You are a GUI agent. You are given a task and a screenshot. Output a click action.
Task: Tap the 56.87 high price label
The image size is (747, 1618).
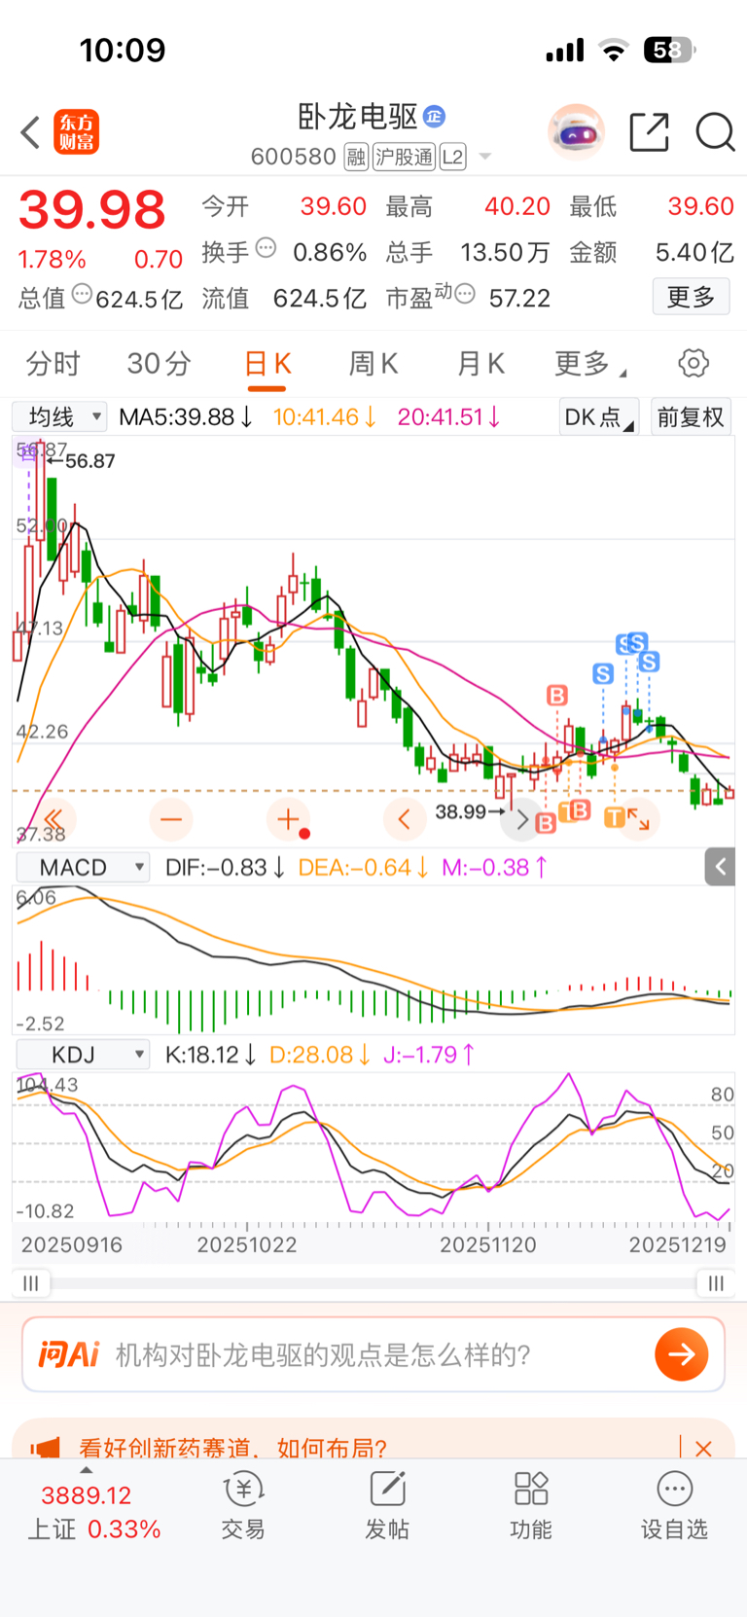89,461
